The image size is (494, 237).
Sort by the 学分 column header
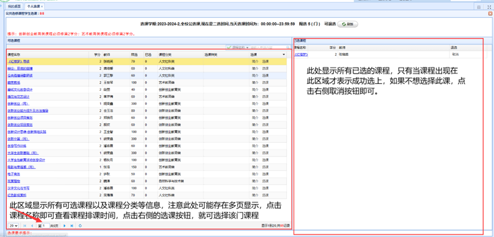click(x=97, y=54)
